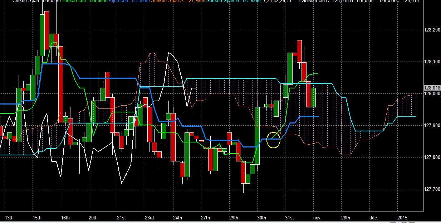Select the 13th date label
This screenshot has width=441, height=223.
pos(9,218)
